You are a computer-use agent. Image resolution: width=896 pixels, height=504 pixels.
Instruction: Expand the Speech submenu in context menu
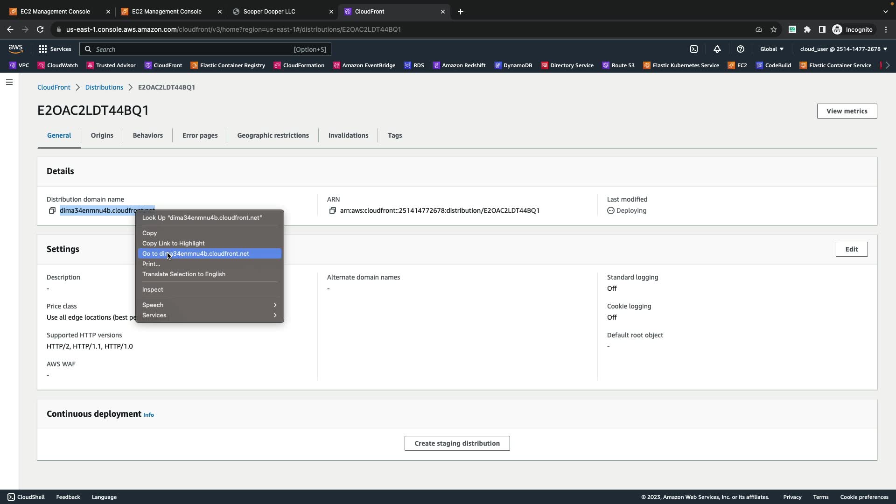click(210, 305)
